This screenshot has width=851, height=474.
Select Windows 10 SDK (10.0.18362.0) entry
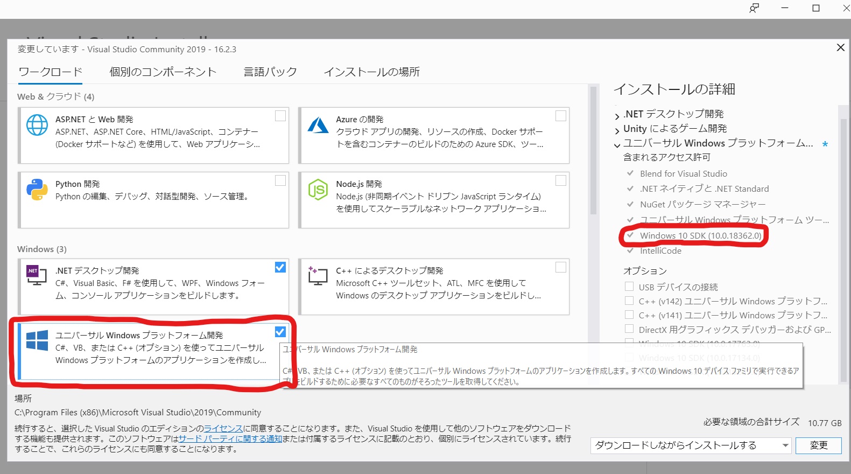point(700,235)
